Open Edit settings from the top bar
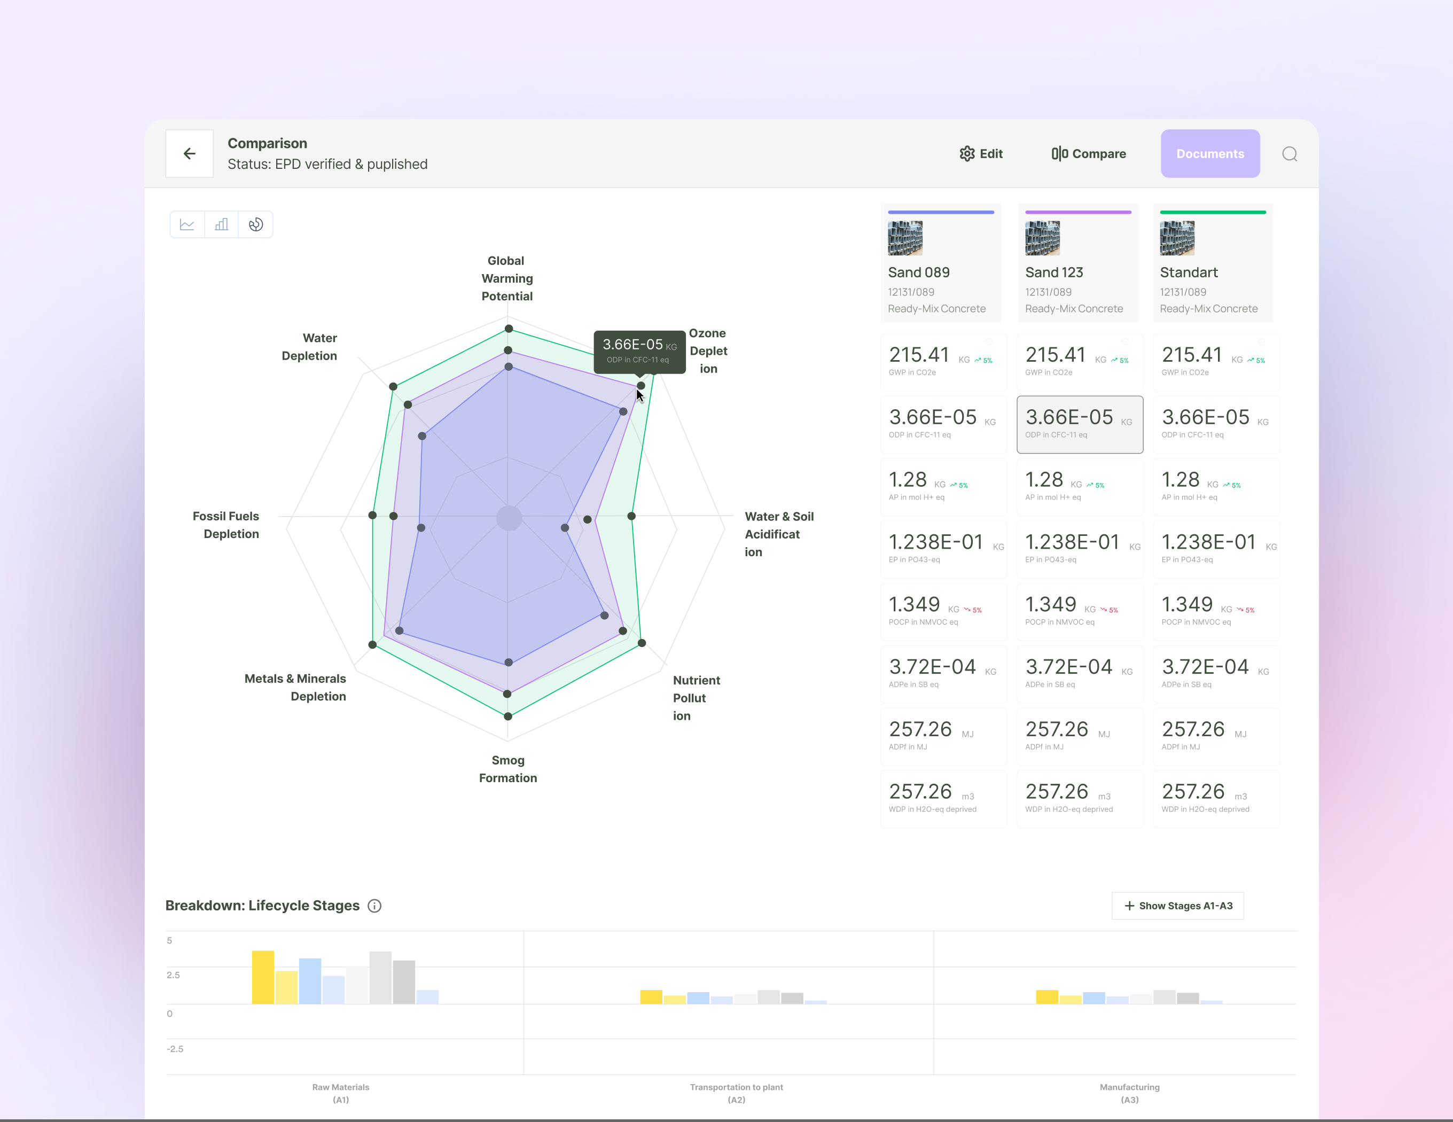Image resolution: width=1453 pixels, height=1122 pixels. pyautogui.click(x=981, y=154)
